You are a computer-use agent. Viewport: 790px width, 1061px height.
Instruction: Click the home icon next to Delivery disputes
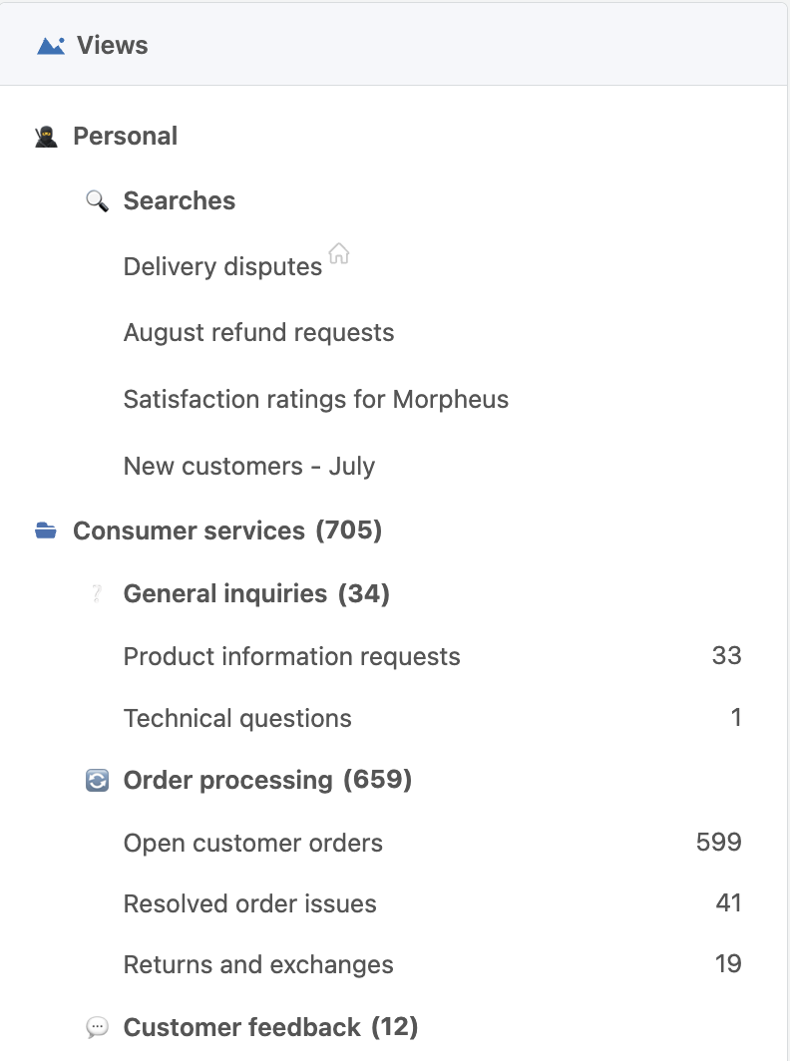[x=338, y=253]
